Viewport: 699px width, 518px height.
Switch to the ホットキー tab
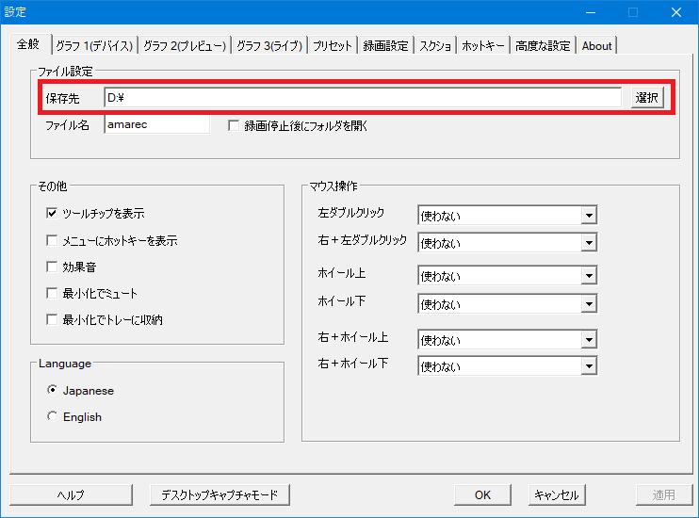click(x=482, y=45)
